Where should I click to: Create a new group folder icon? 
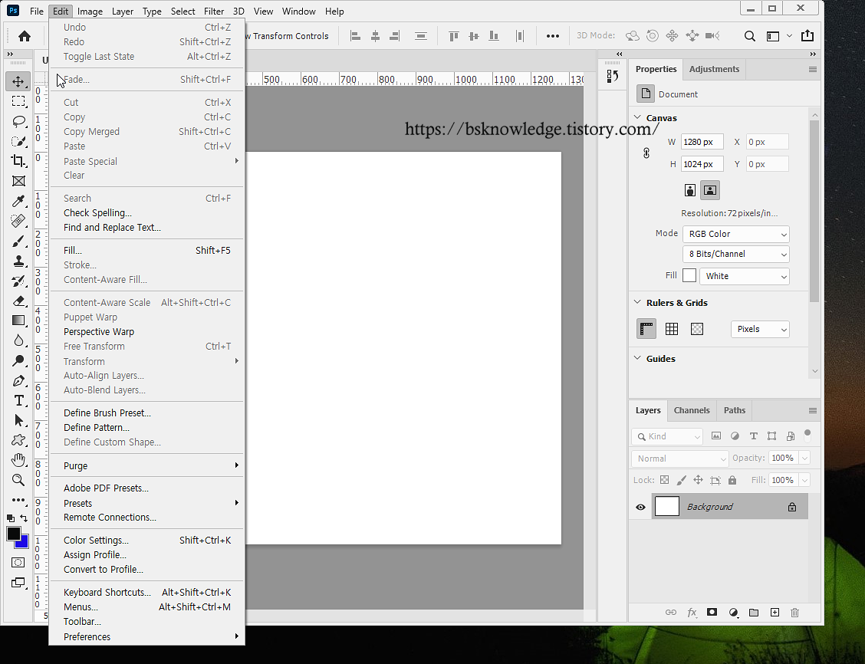click(x=754, y=612)
